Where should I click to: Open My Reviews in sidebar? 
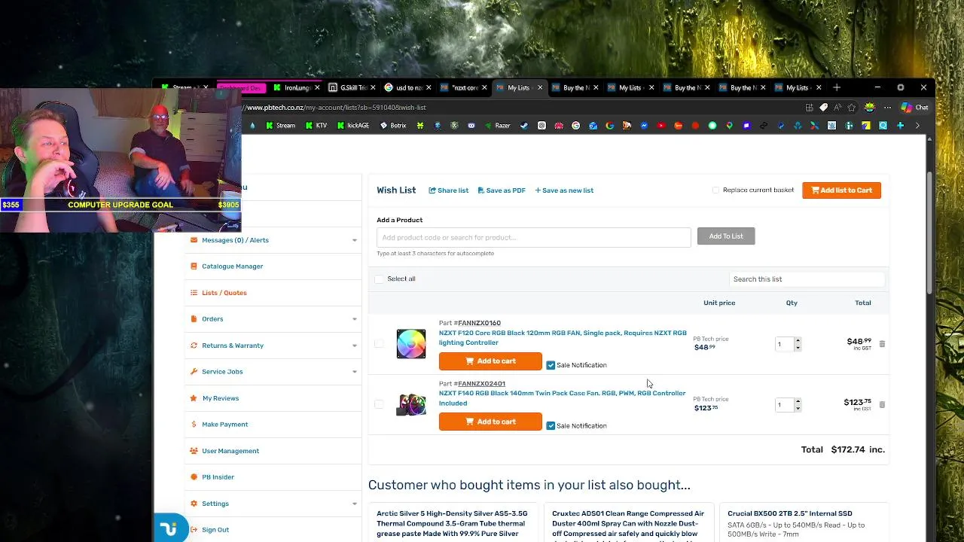(220, 398)
